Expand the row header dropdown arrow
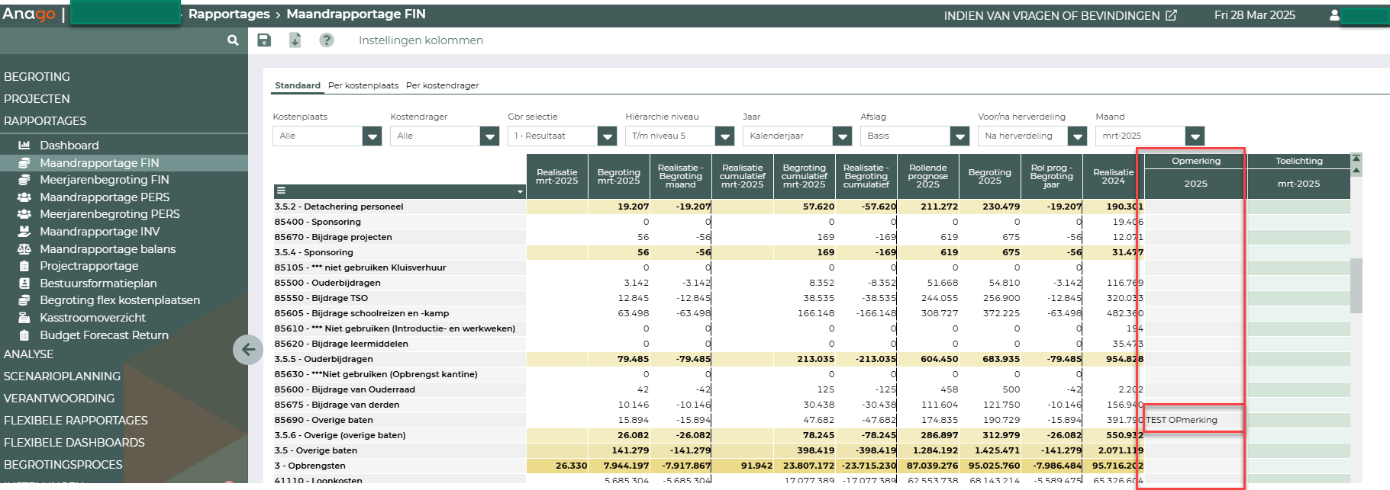This screenshot has height=490, width=1390. click(x=521, y=192)
